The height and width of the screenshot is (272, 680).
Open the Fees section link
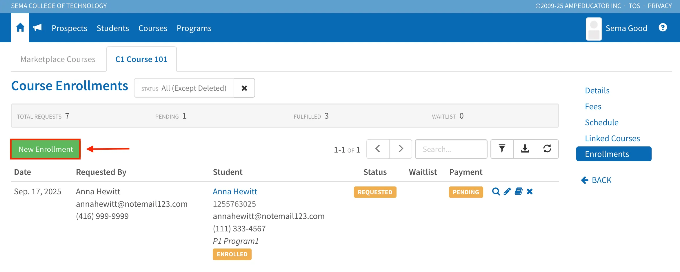593,106
